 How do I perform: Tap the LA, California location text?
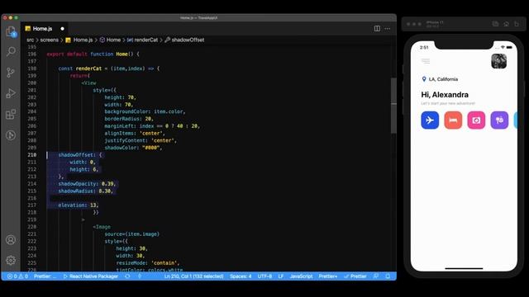pos(443,79)
